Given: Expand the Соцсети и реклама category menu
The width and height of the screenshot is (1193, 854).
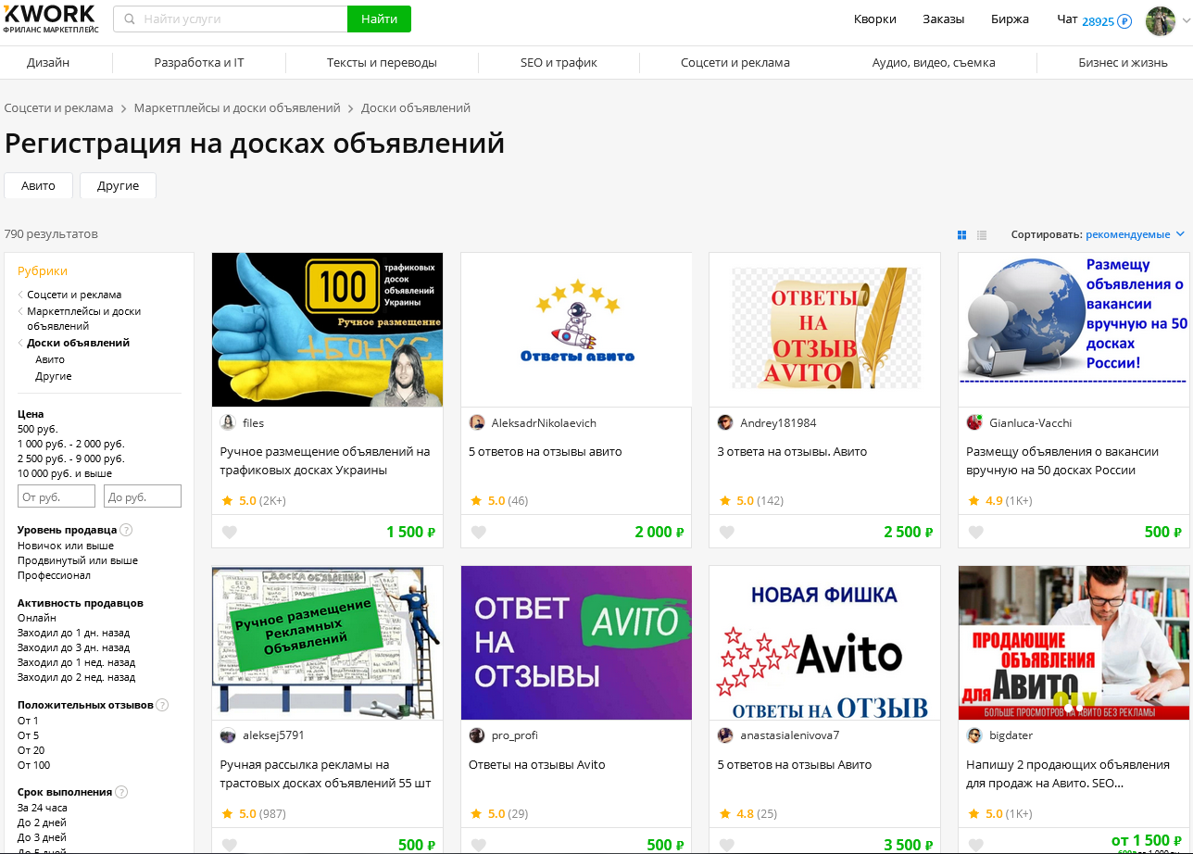Looking at the screenshot, I should coord(735,63).
